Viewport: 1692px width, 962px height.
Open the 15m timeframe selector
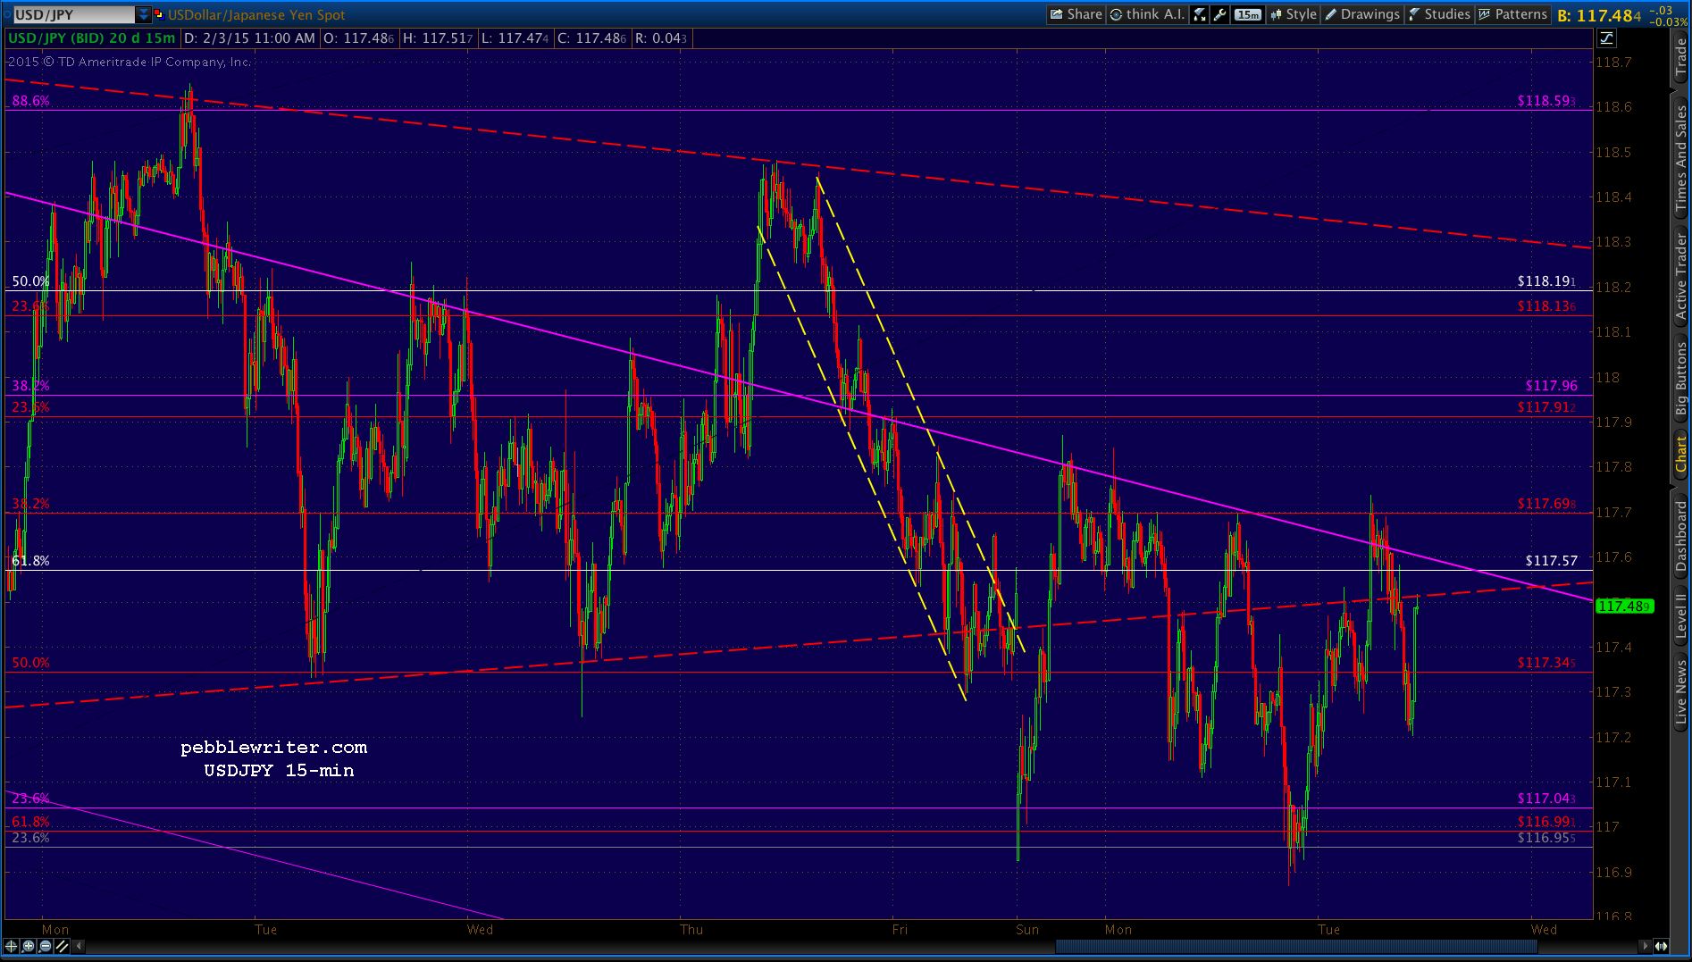pyautogui.click(x=1248, y=14)
